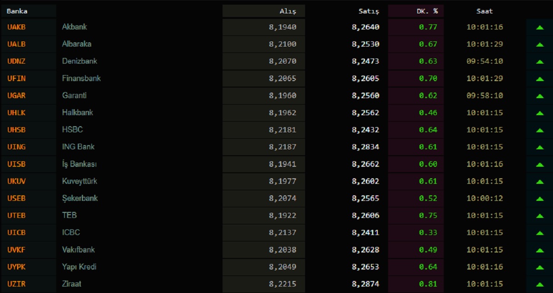Image resolution: width=553 pixels, height=293 pixels.
Task: Click the green up arrow in İş Bankası row
Action: 540,164
